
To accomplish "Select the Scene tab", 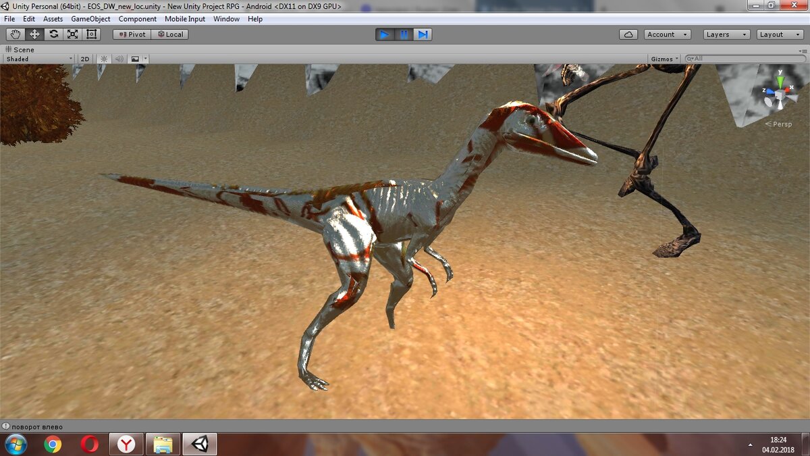I will click(20, 49).
